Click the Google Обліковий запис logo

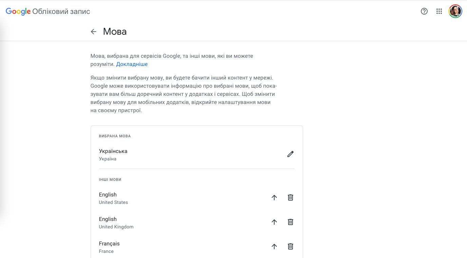point(48,12)
